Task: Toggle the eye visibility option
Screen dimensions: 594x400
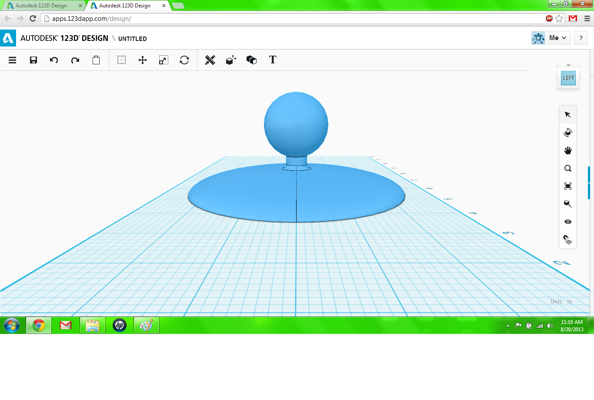Action: pyautogui.click(x=568, y=222)
